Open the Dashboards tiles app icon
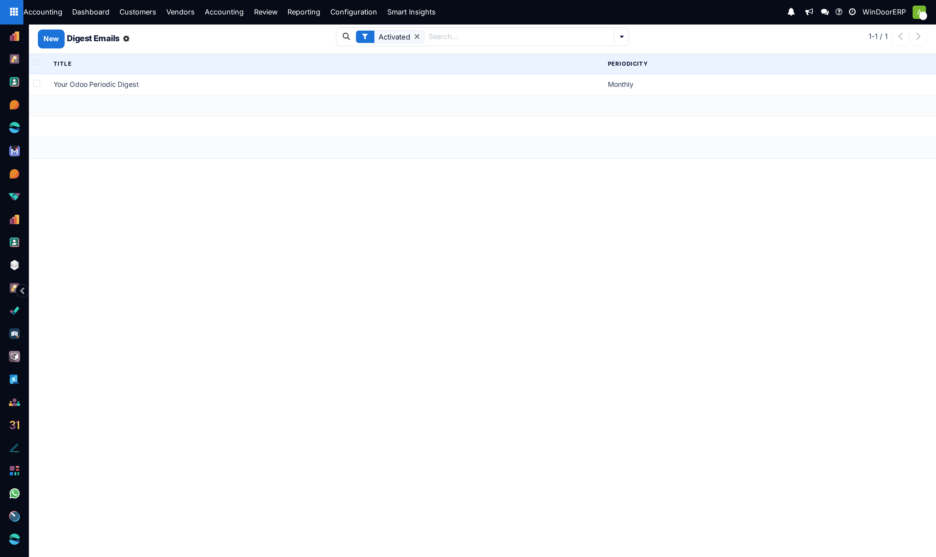 (x=14, y=471)
